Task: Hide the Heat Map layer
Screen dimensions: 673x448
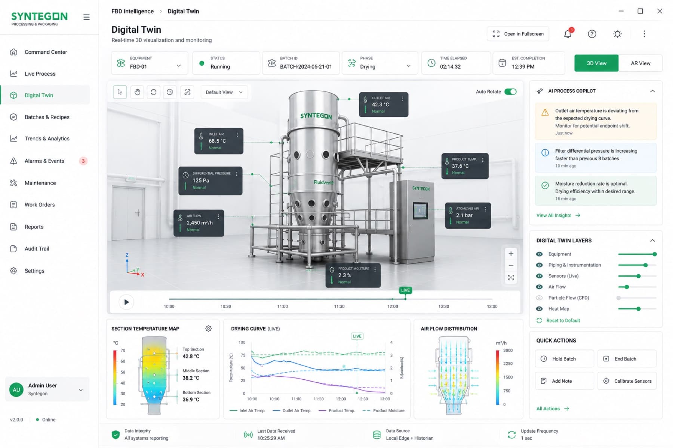Action: click(x=539, y=309)
